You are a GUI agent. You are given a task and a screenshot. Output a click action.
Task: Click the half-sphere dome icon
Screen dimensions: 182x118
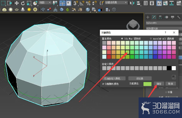pyautogui.click(x=4, y=10)
